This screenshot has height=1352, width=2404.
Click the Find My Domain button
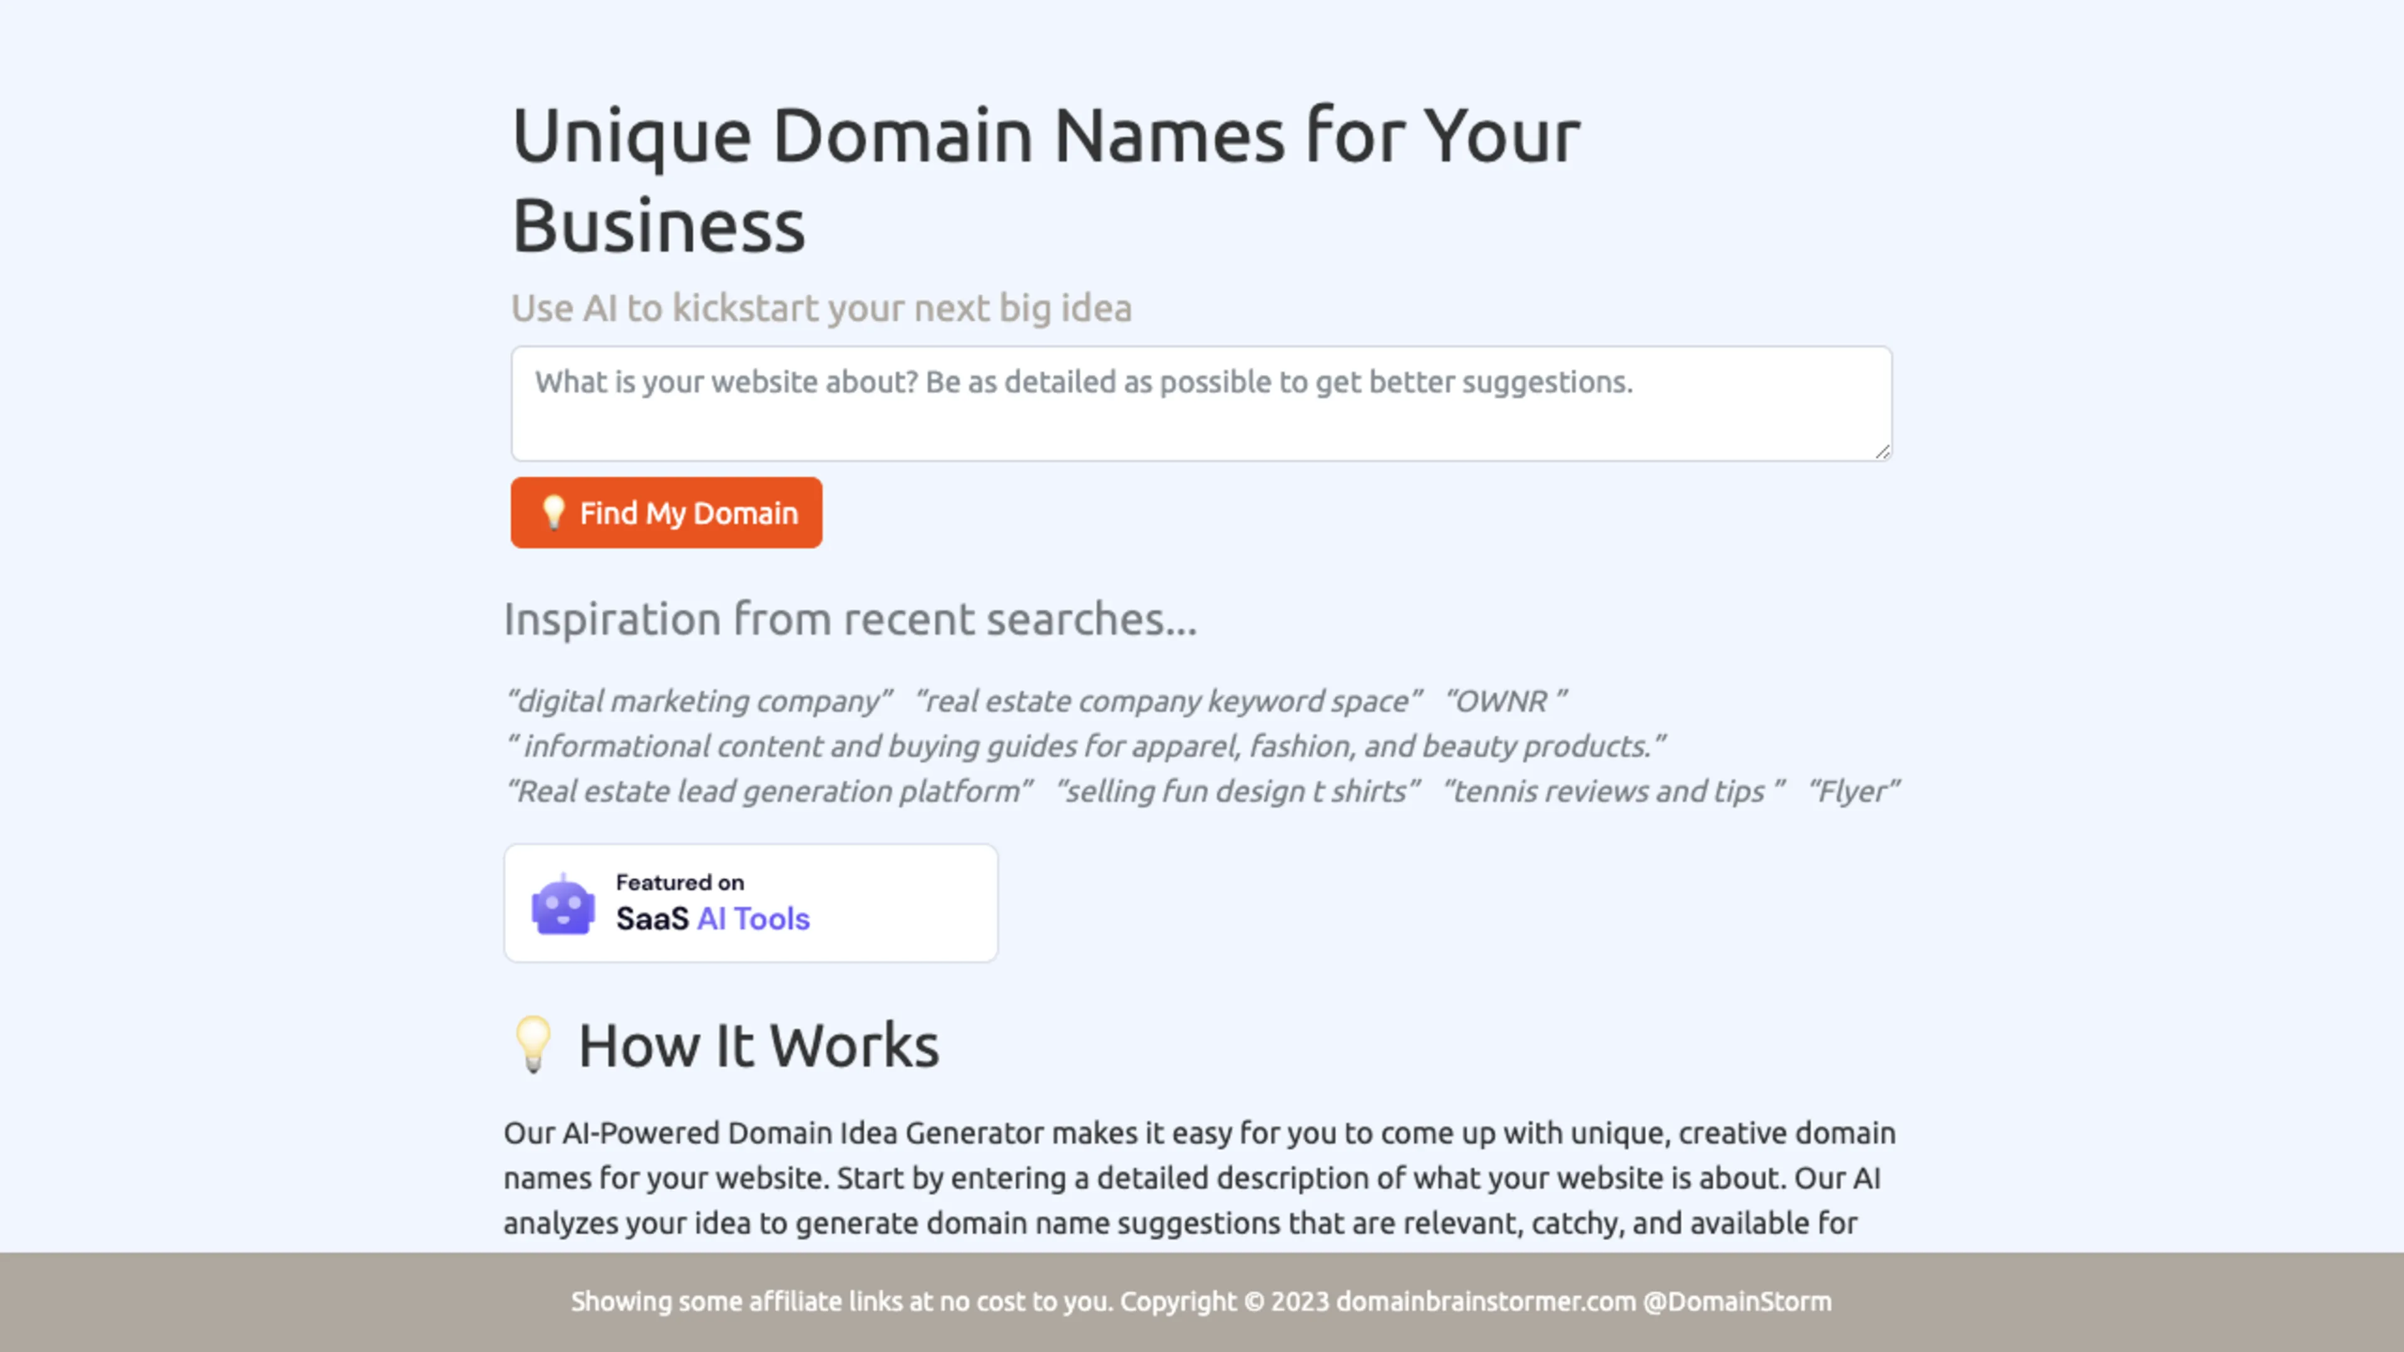[x=666, y=512]
